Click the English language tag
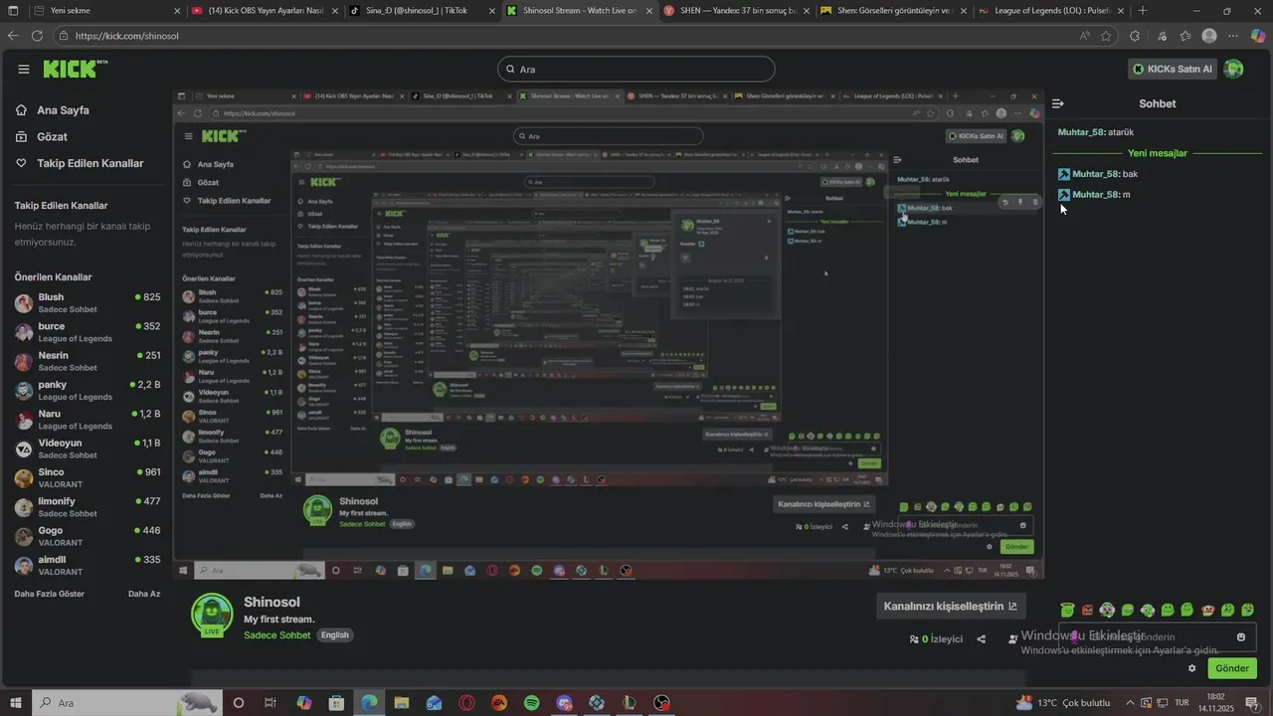The height and width of the screenshot is (716, 1273). [x=335, y=634]
